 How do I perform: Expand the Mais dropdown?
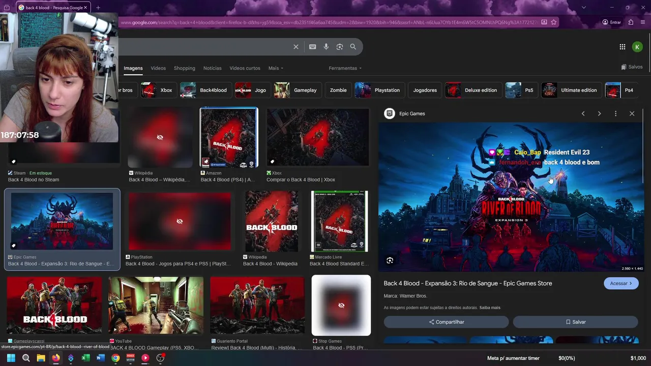pyautogui.click(x=276, y=68)
